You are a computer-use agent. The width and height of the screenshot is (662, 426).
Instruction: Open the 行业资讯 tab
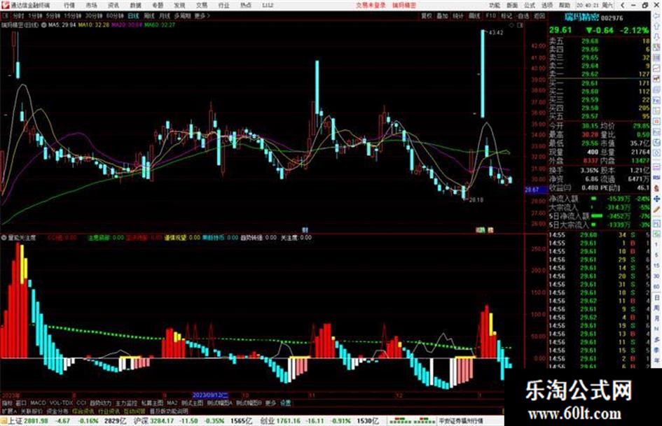[x=109, y=411]
